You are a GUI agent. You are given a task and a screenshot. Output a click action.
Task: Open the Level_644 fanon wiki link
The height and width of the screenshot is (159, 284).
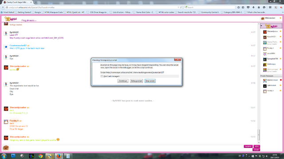point(36,38)
